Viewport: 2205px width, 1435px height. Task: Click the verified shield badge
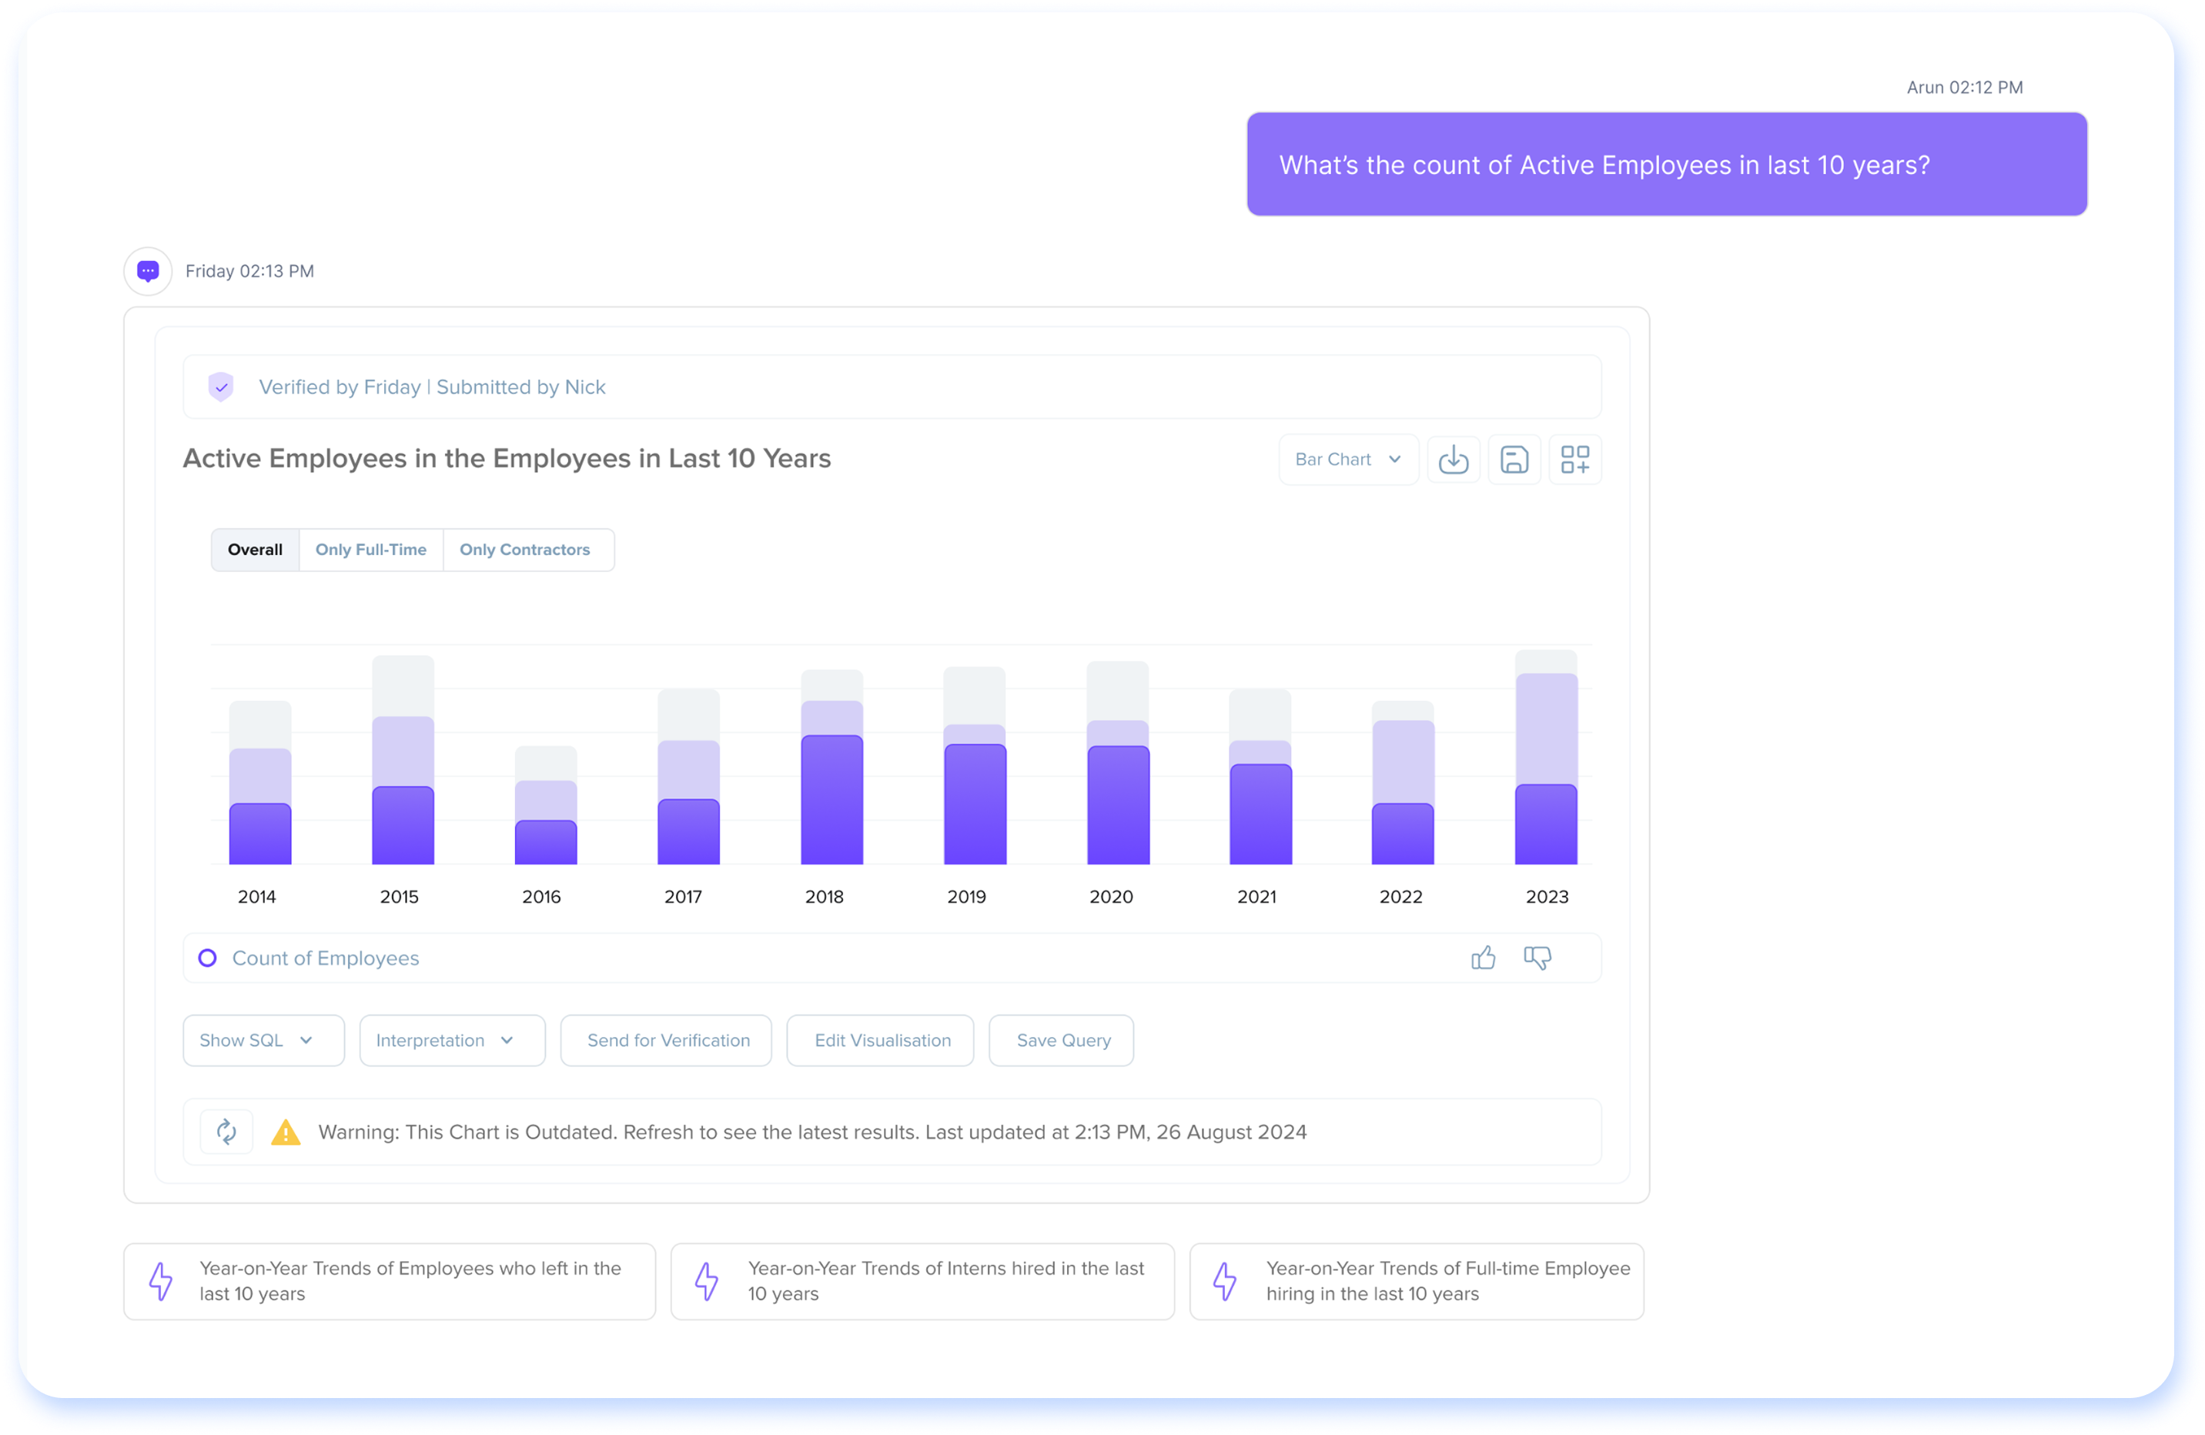pos(220,387)
